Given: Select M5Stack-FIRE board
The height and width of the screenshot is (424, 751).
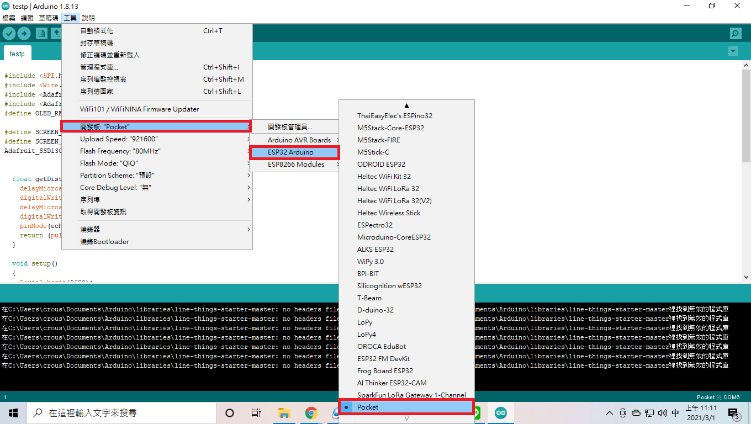Looking at the screenshot, I should click(407, 140).
